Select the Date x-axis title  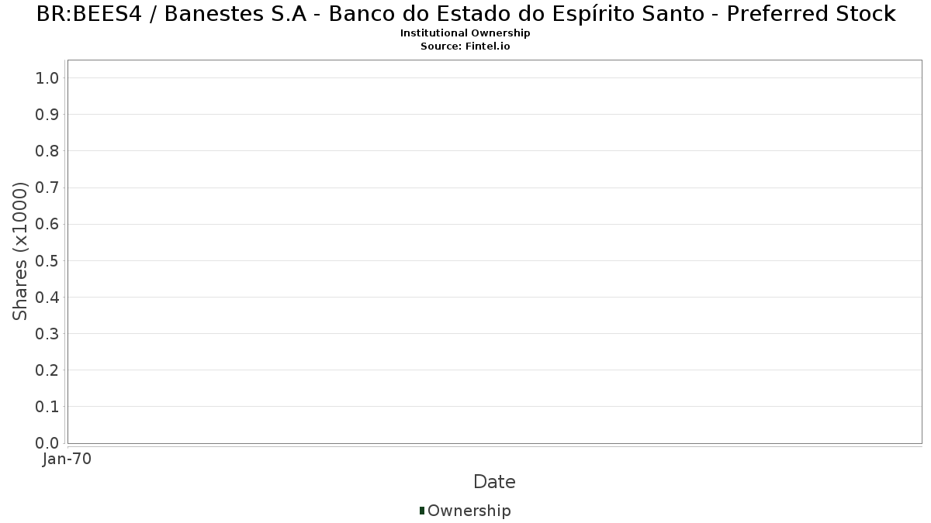pos(494,482)
